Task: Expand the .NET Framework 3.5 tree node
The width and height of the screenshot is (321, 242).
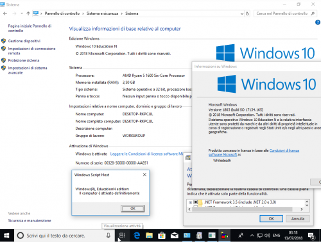Action: coord(190,202)
